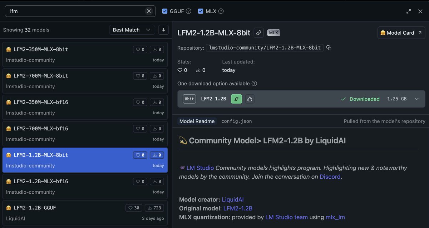Open the mlx_lm link

point(335,217)
